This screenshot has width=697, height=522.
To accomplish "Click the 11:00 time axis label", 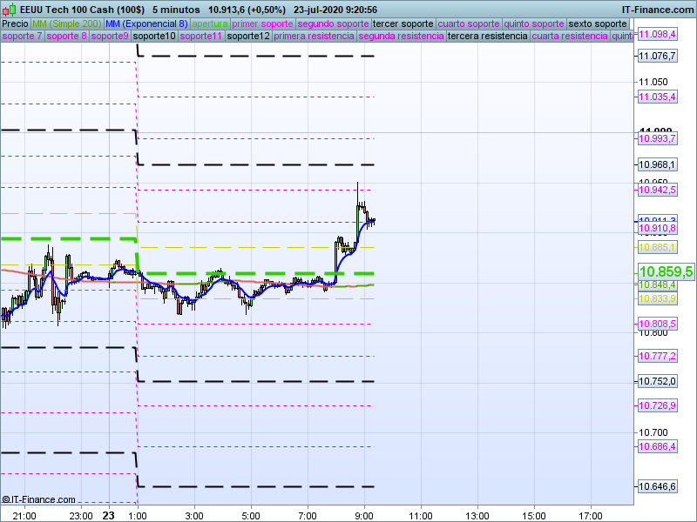I will pyautogui.click(x=421, y=516).
